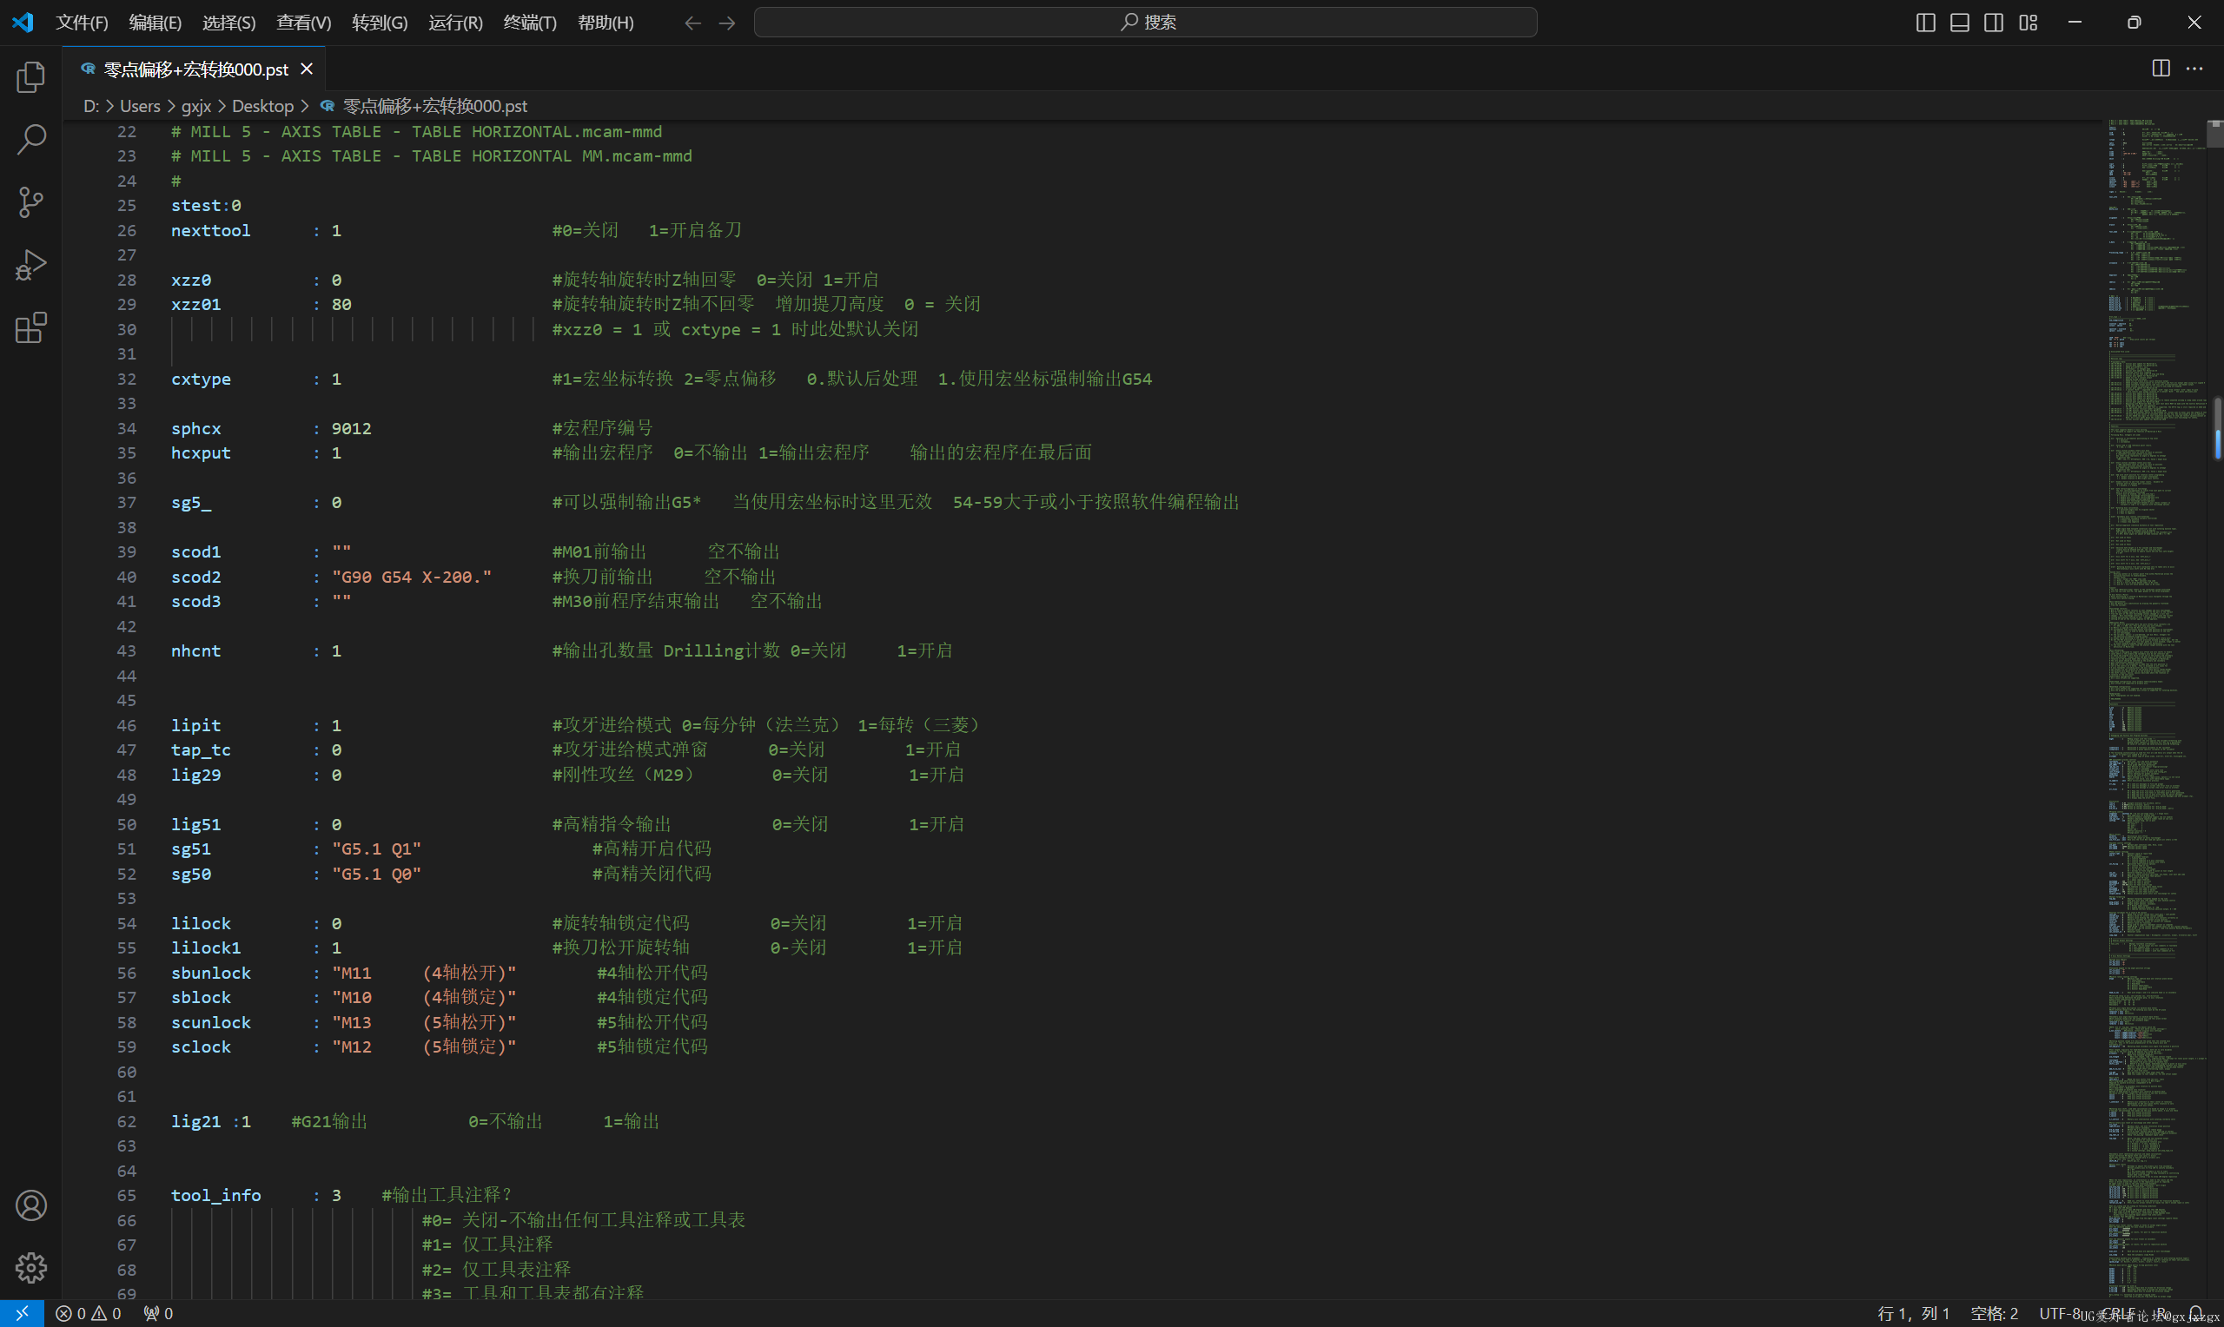Click the lig21 variable name
Image resolution: width=2224 pixels, height=1327 pixels.
click(195, 1121)
